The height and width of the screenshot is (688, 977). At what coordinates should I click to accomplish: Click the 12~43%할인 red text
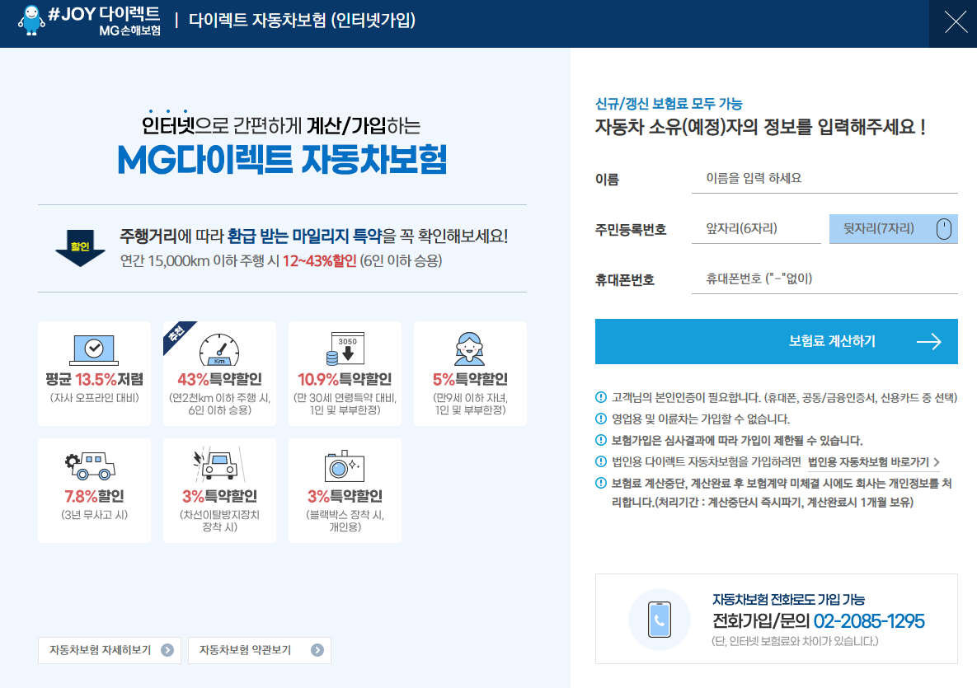tap(320, 261)
